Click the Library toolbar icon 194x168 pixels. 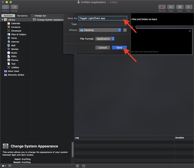pos(5,7)
